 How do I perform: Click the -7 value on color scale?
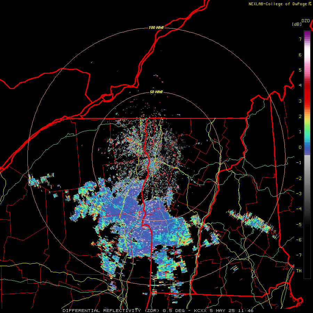coord(299,255)
